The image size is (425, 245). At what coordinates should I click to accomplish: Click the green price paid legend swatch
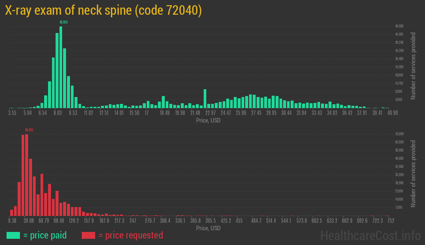point(13,235)
